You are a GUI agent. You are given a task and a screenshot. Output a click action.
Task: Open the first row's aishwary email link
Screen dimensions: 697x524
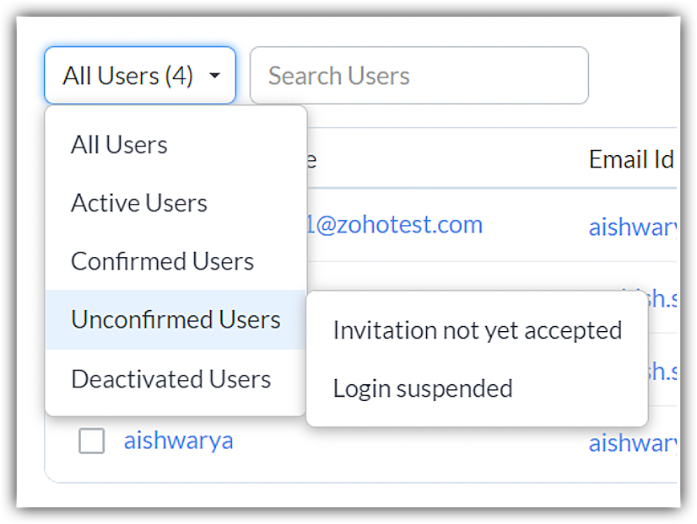633,227
